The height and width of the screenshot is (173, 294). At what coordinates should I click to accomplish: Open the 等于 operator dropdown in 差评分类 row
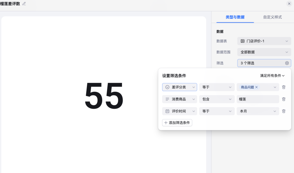pos(217,87)
